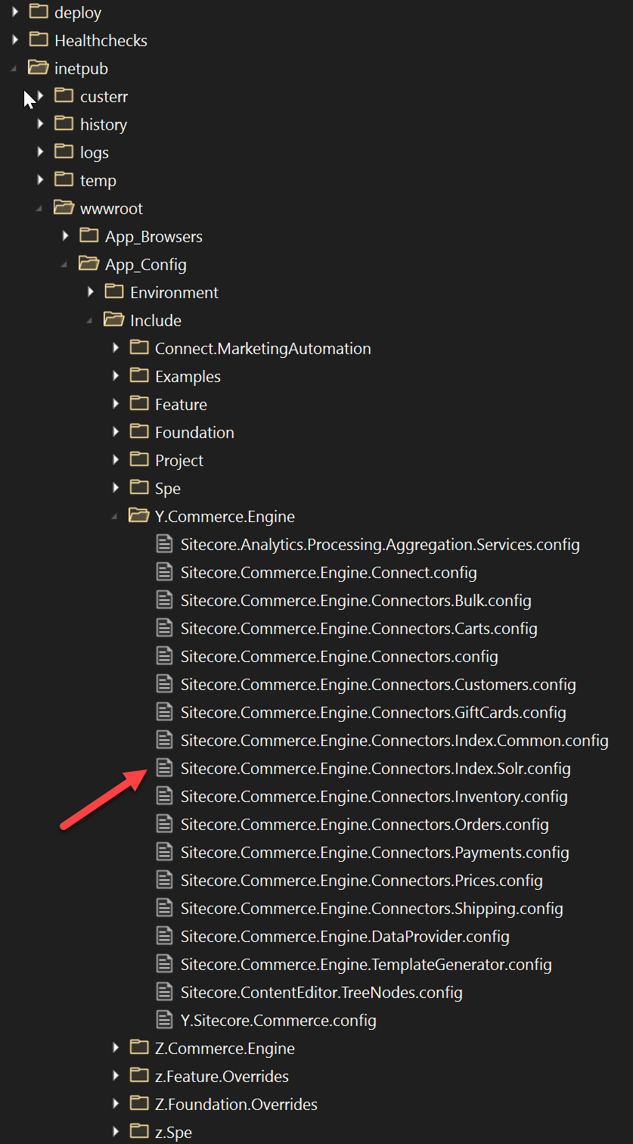The height and width of the screenshot is (1144, 633).
Task: Expand the Connect.MarketingAutomation folder arrow
Action: click(116, 348)
